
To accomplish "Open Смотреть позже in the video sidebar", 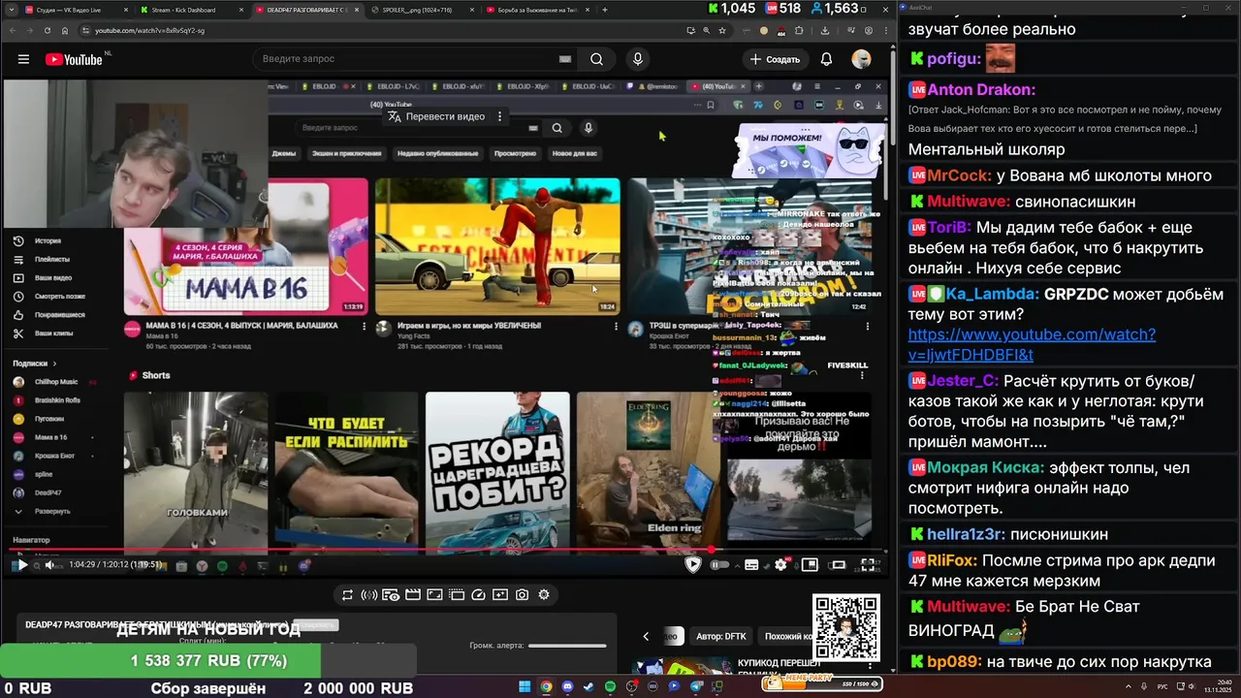I will point(59,296).
